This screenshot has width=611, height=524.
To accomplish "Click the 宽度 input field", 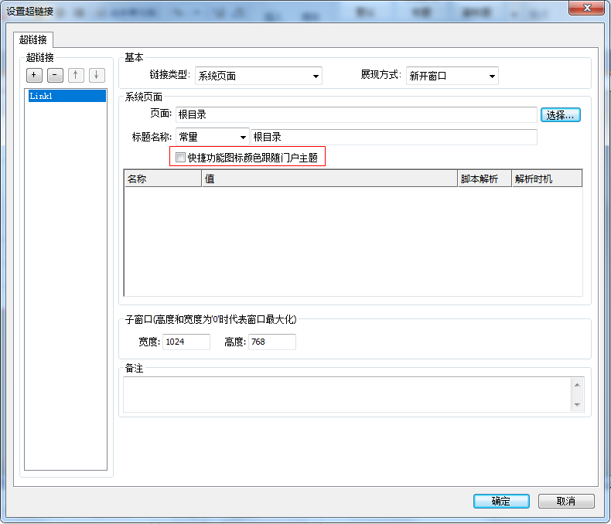I will [x=186, y=342].
